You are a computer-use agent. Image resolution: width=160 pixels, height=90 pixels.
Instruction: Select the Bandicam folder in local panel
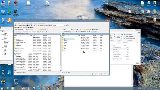[18, 39]
